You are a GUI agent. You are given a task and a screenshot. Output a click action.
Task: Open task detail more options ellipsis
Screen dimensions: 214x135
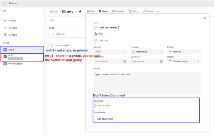200,18
